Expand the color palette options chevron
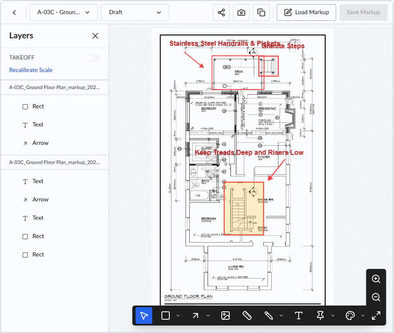394x333 pixels. pyautogui.click(x=363, y=316)
